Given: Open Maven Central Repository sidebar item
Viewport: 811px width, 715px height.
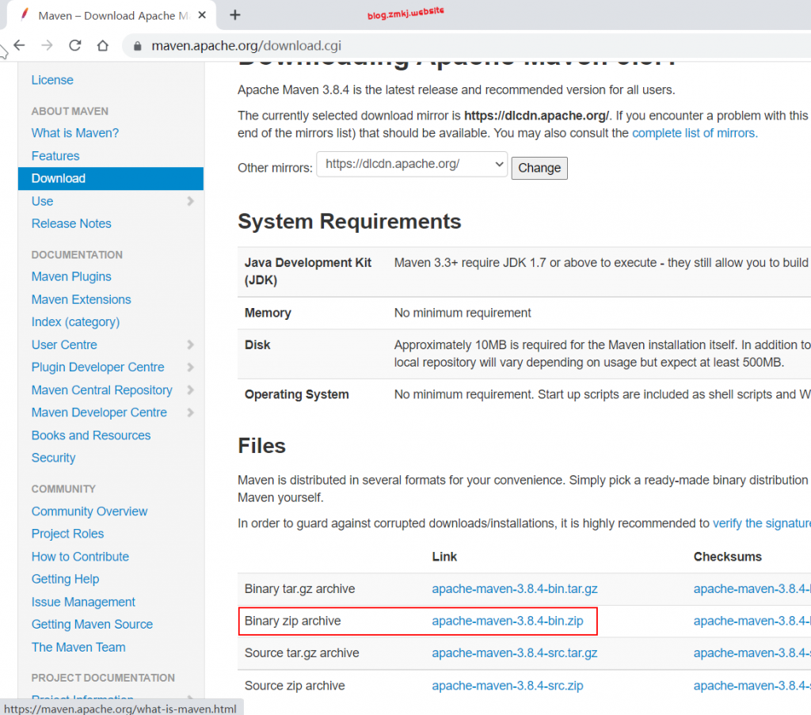Looking at the screenshot, I should (x=102, y=390).
